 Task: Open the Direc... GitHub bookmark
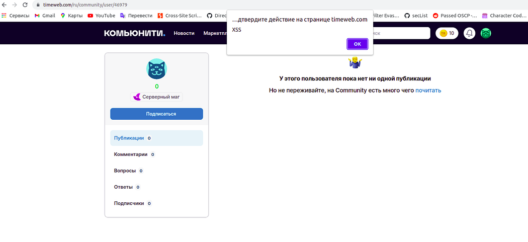pos(217,16)
